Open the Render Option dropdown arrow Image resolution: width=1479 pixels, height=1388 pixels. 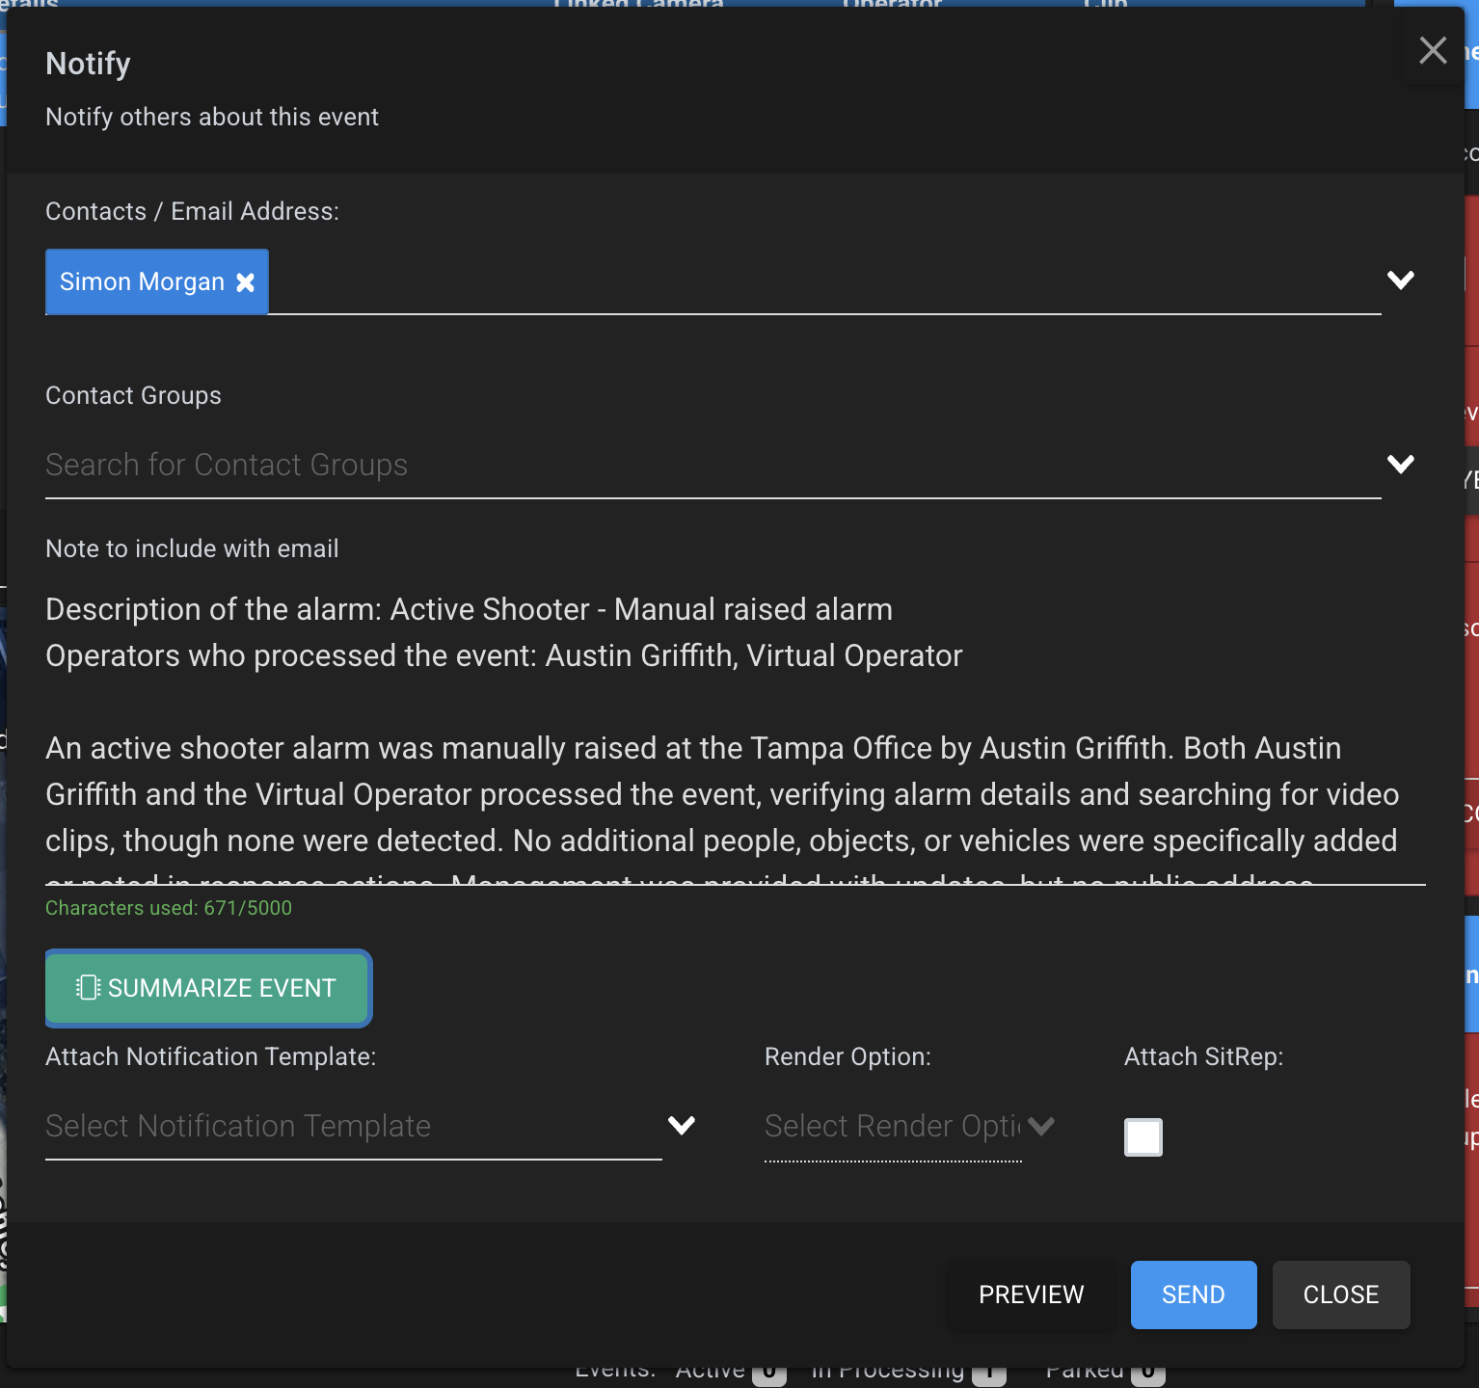pos(1041,1126)
